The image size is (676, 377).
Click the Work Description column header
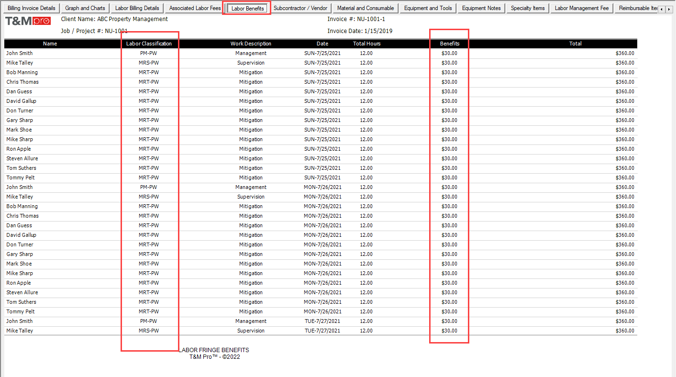pos(251,44)
